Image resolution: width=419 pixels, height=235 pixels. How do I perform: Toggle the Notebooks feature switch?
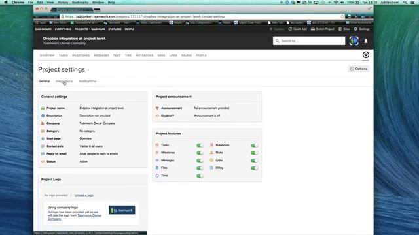pos(255,145)
